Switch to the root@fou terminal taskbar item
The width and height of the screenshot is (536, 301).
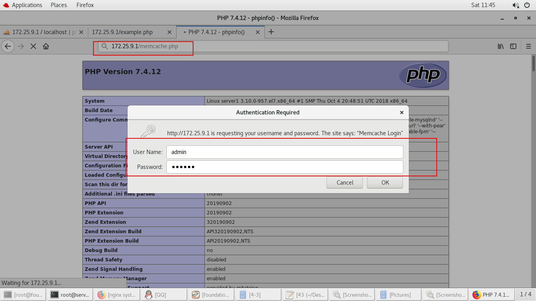tap(23, 295)
